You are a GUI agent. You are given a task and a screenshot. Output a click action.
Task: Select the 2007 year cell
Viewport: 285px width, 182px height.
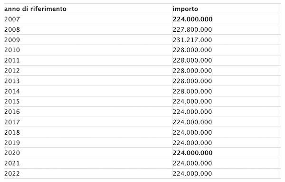(x=88, y=19)
